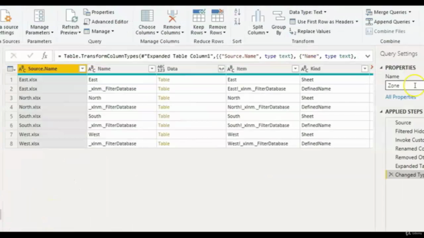Click the Remove Columns icon

tap(172, 16)
